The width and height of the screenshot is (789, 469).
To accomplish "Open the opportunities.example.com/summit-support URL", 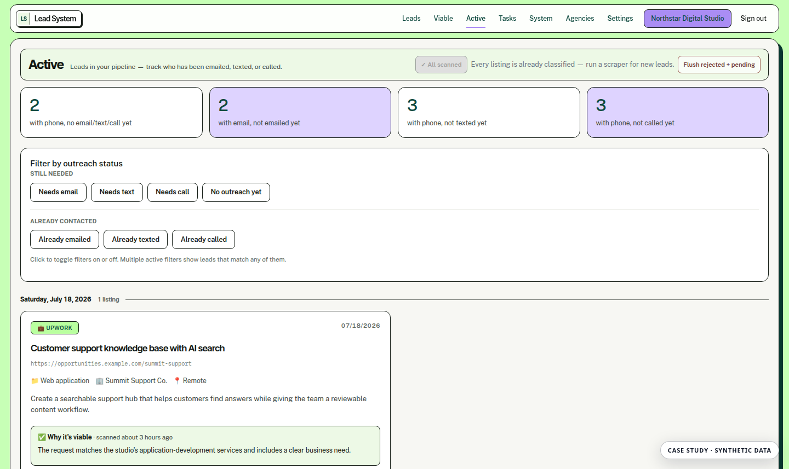I will [111, 364].
